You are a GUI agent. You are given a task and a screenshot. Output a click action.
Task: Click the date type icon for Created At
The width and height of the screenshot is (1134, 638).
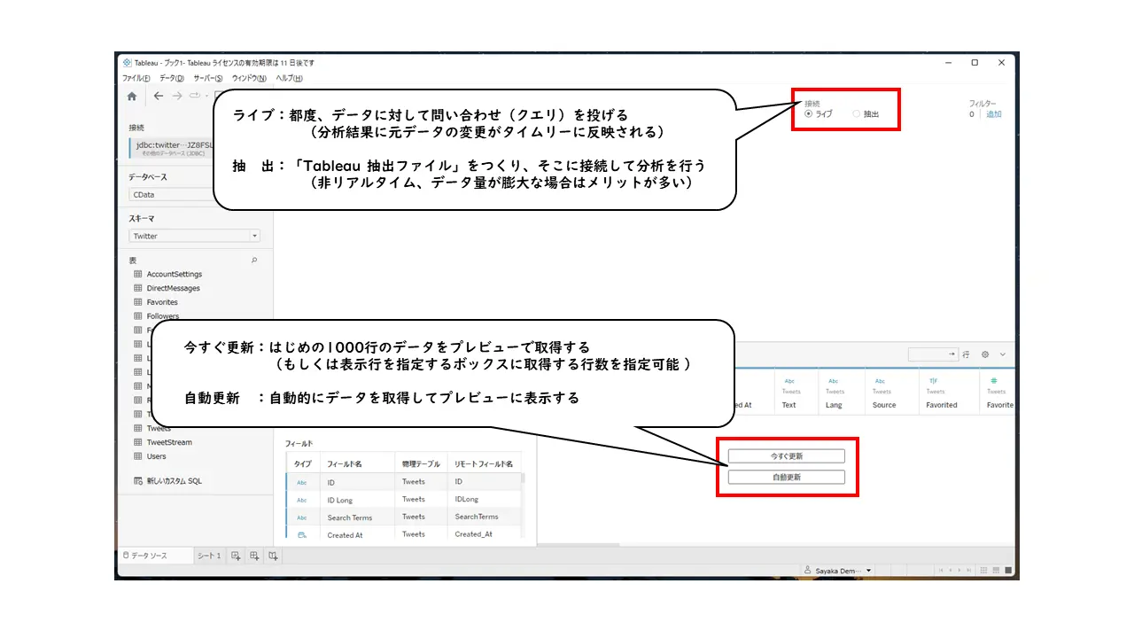(x=302, y=535)
